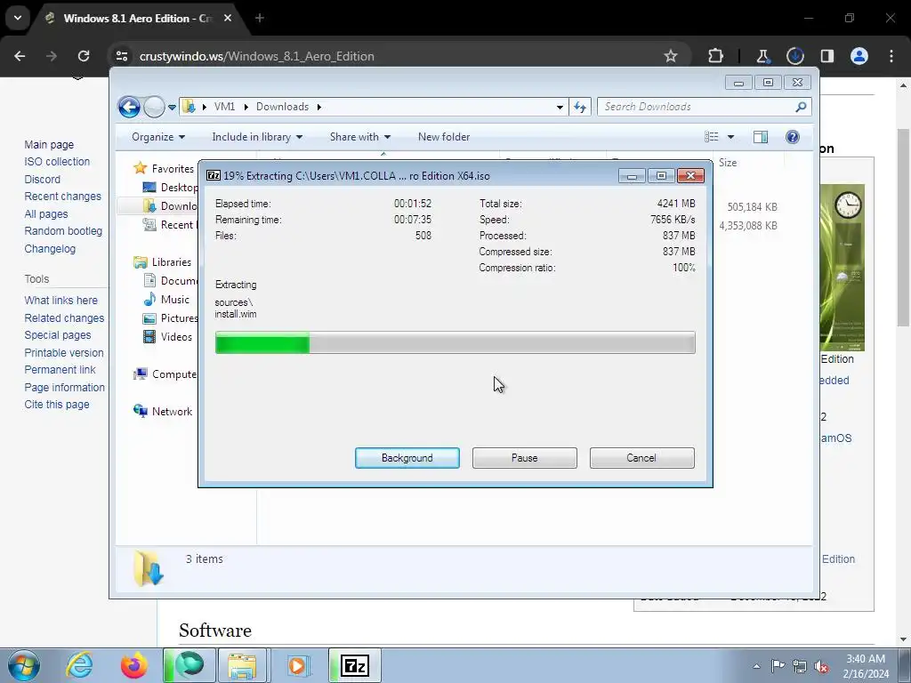Image resolution: width=911 pixels, height=683 pixels.
Task: Click the Explorer search magnifier icon
Action: click(801, 107)
